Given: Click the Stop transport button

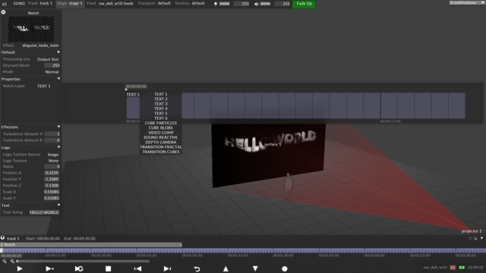Looking at the screenshot, I should (x=108, y=268).
